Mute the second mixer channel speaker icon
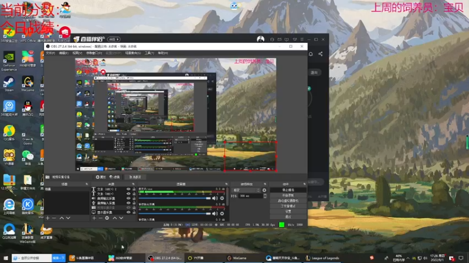 tap(215, 213)
